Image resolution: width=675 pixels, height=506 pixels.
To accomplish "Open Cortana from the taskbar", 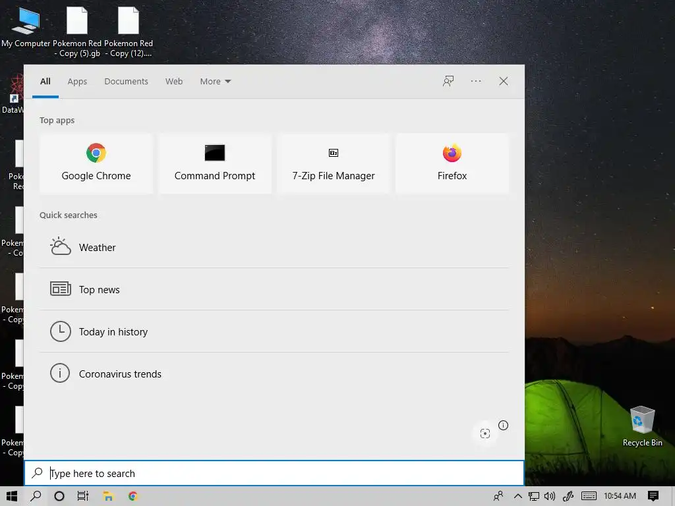I will (59, 496).
